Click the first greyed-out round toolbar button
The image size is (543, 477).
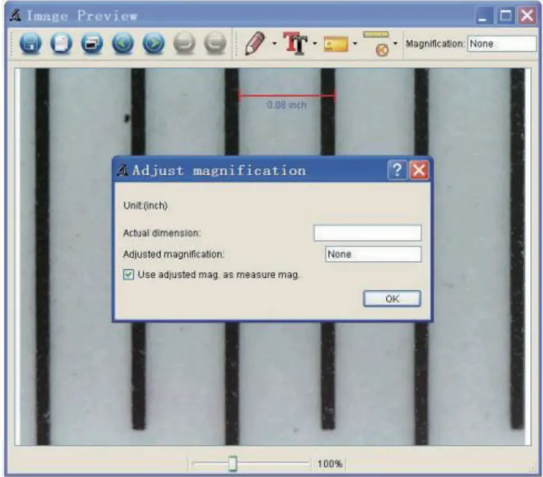(184, 44)
